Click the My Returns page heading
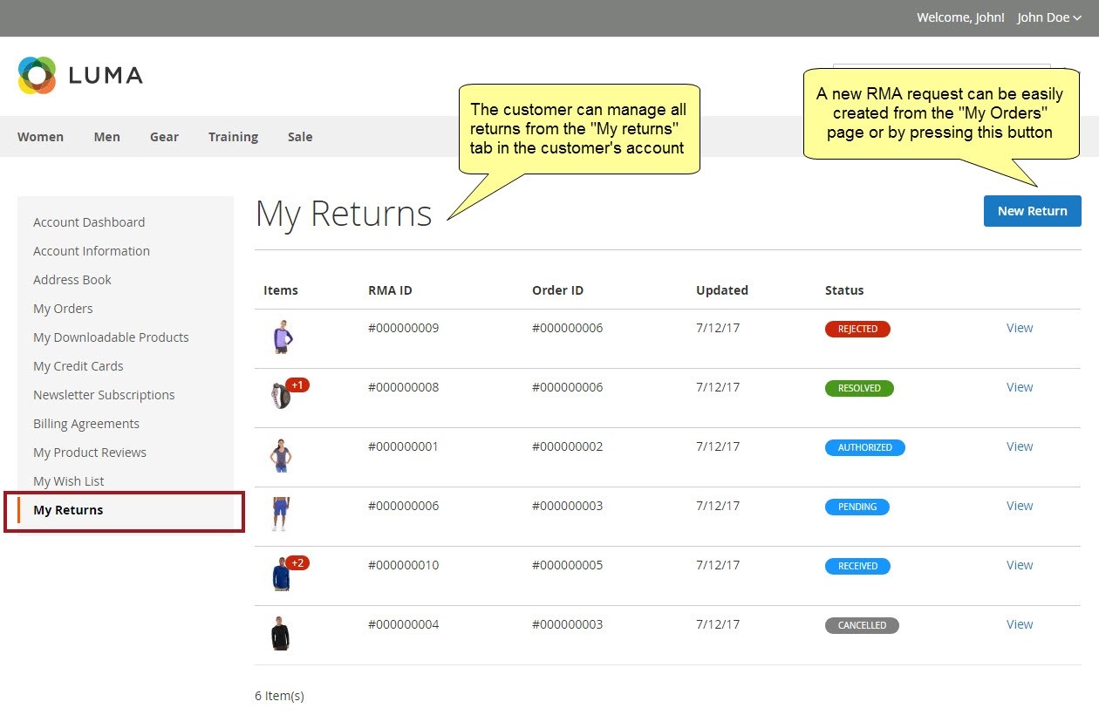The height and width of the screenshot is (715, 1099). click(344, 214)
